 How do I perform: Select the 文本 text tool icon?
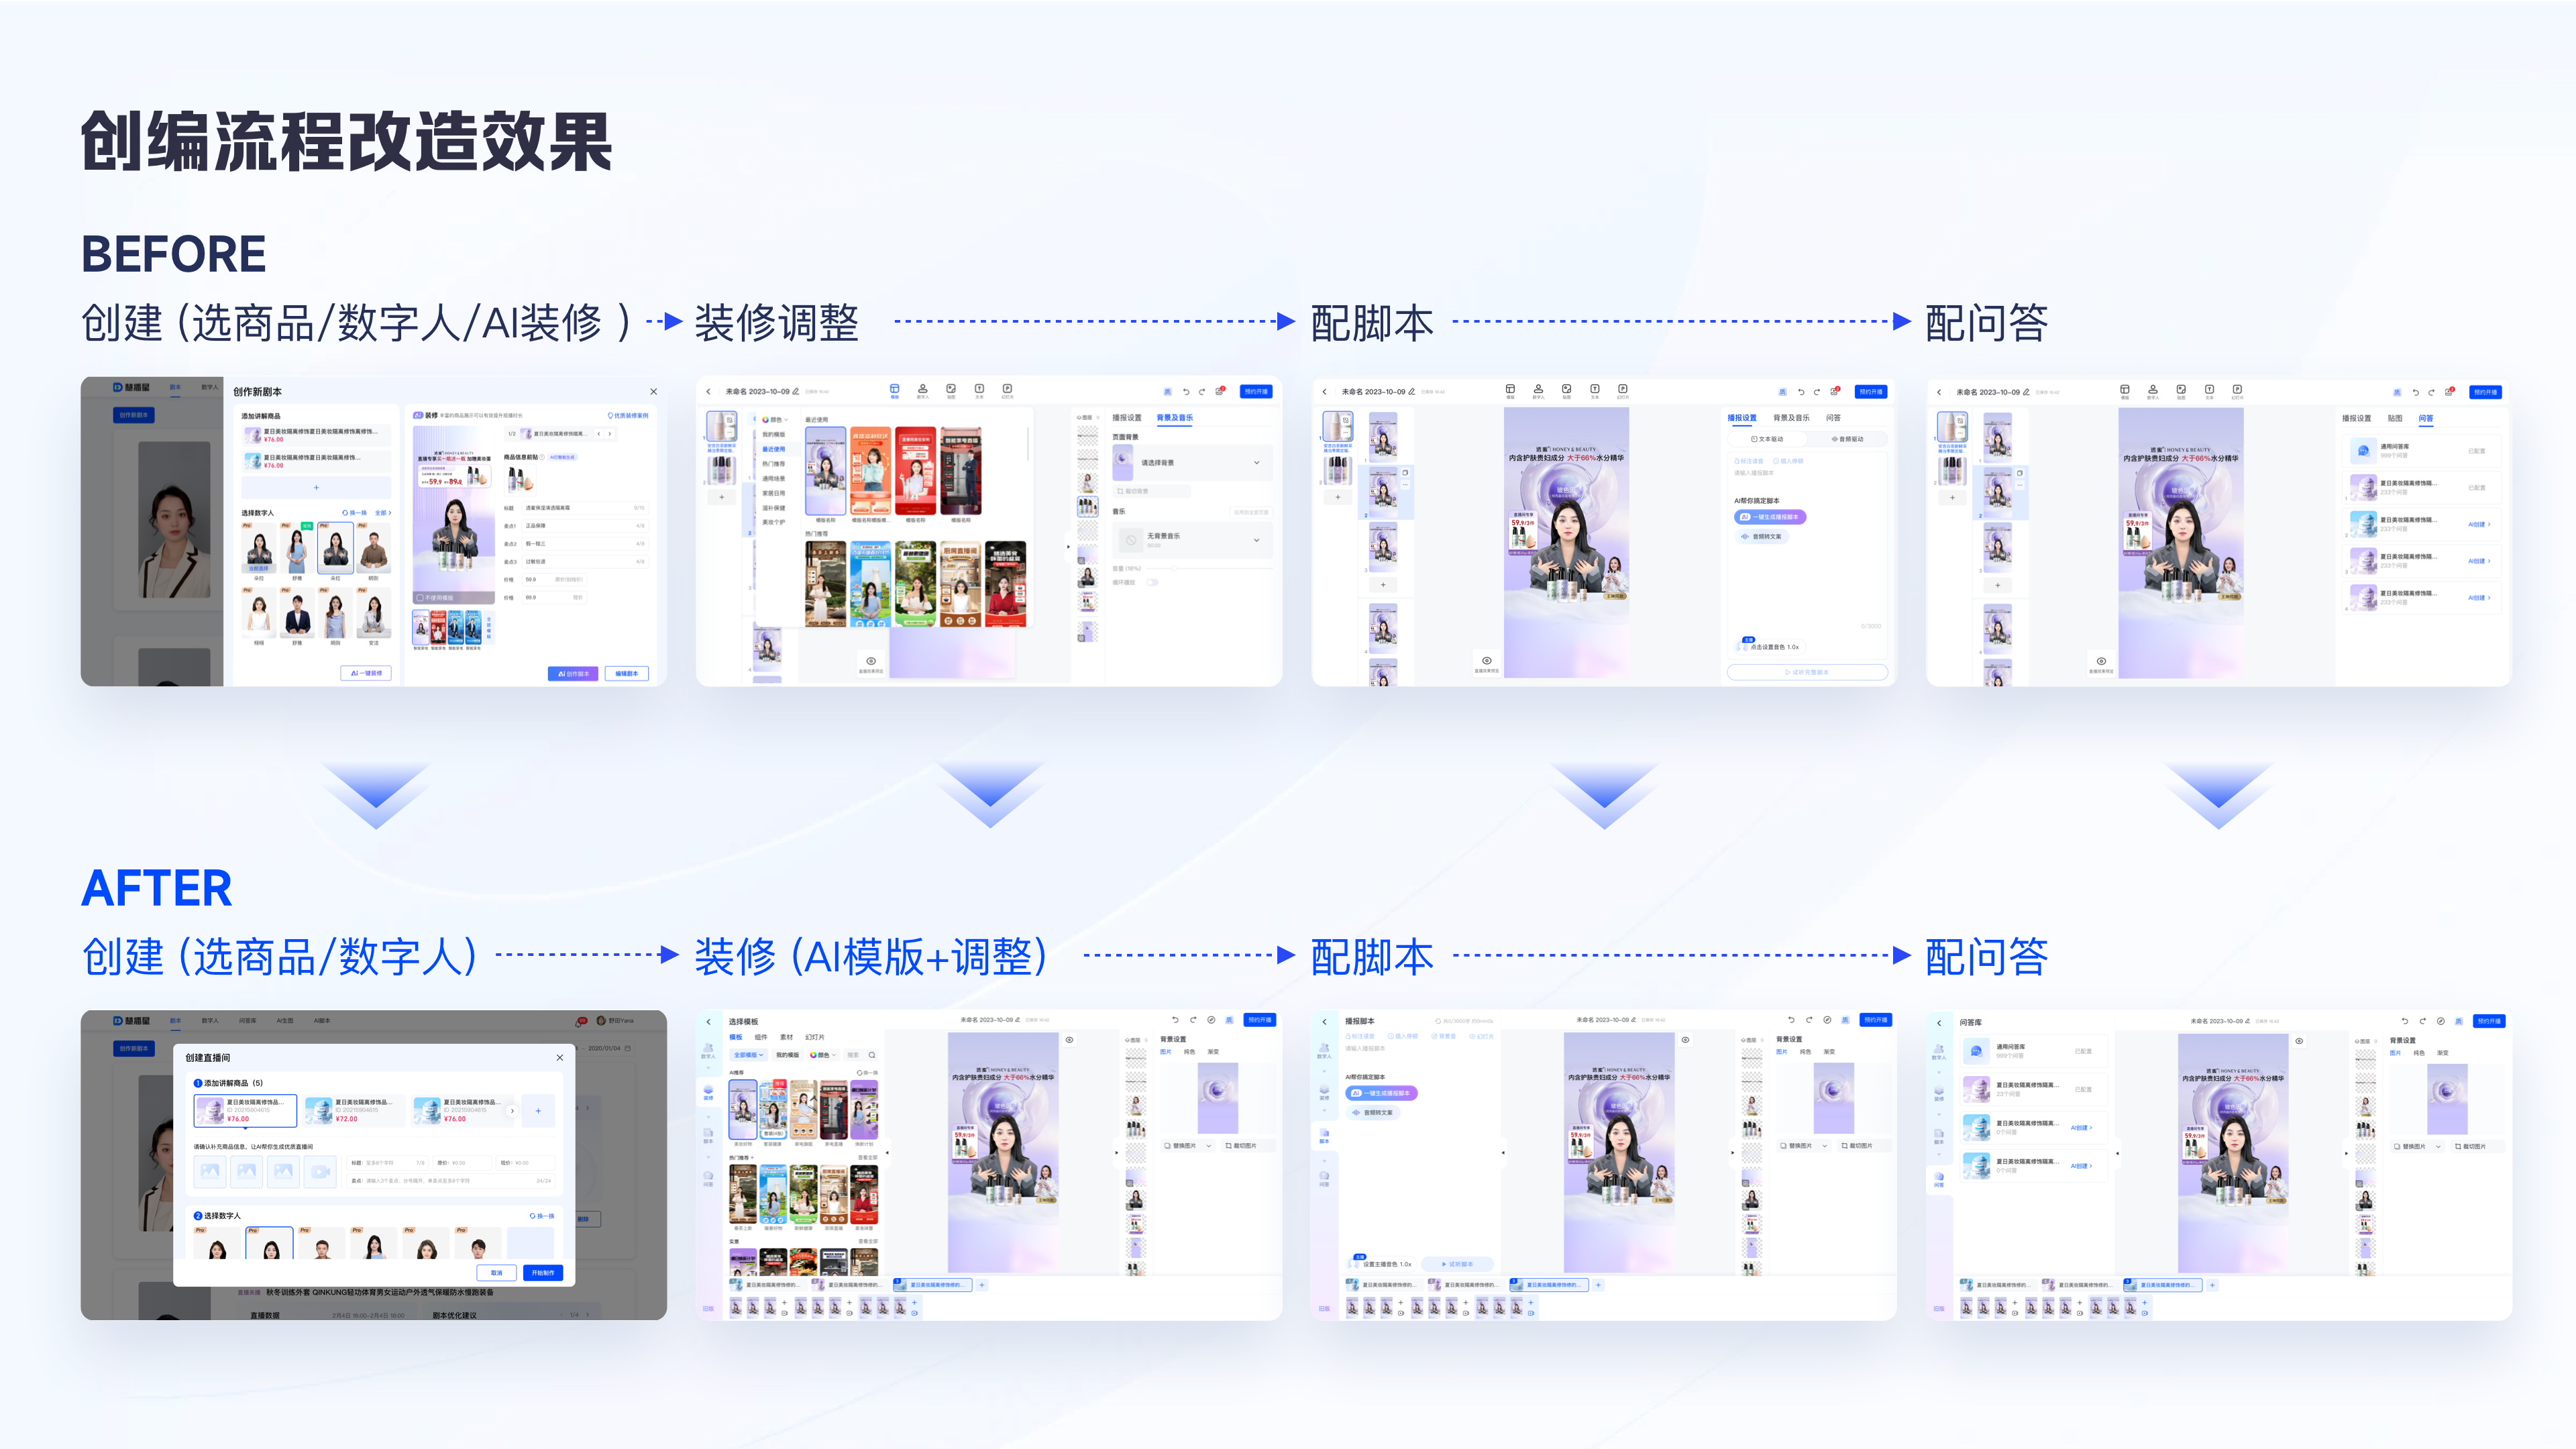980,390
